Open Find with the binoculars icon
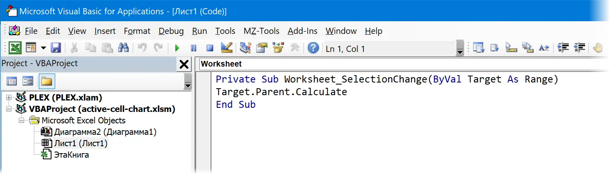The width and height of the screenshot is (610, 174). pos(123,48)
